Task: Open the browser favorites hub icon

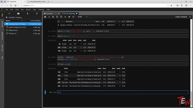Action: [177, 5]
